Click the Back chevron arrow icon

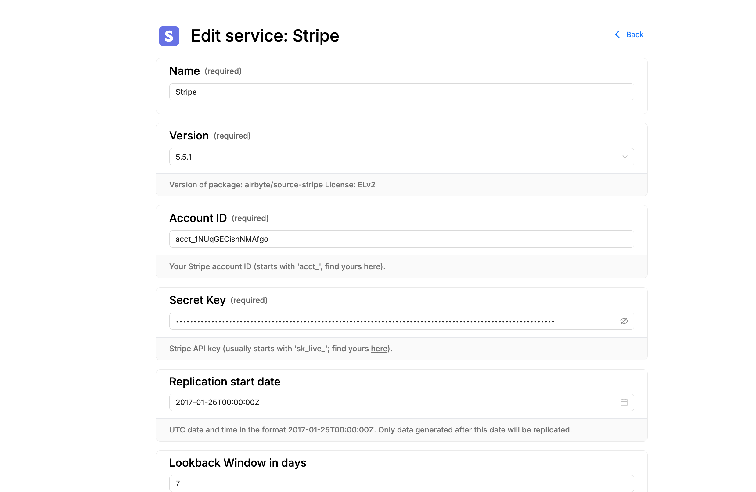tap(617, 34)
